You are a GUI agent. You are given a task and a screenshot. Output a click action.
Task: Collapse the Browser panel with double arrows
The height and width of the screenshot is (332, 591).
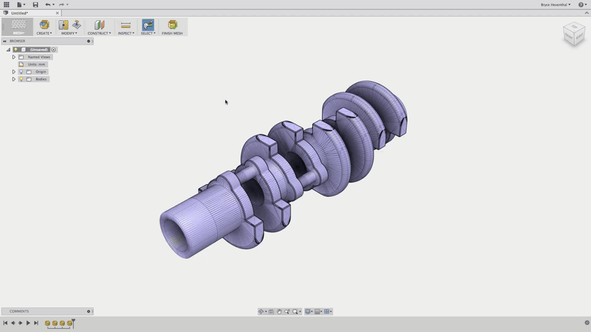[x=4, y=41]
